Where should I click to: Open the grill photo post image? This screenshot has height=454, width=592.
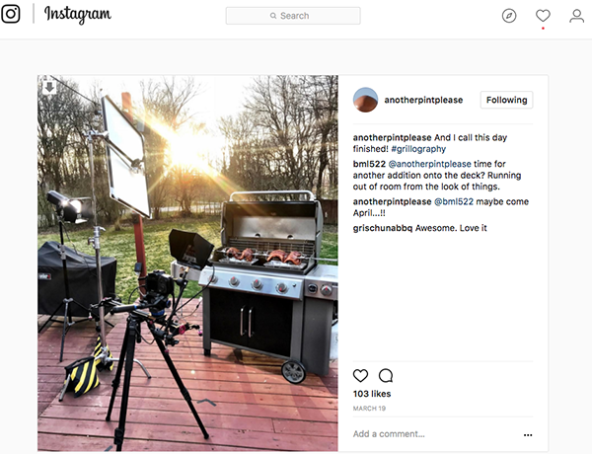tap(187, 263)
